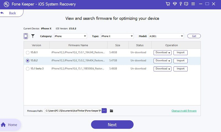Go Back to the previous screen
The height and width of the screenshot is (132, 221).
click(9, 13)
